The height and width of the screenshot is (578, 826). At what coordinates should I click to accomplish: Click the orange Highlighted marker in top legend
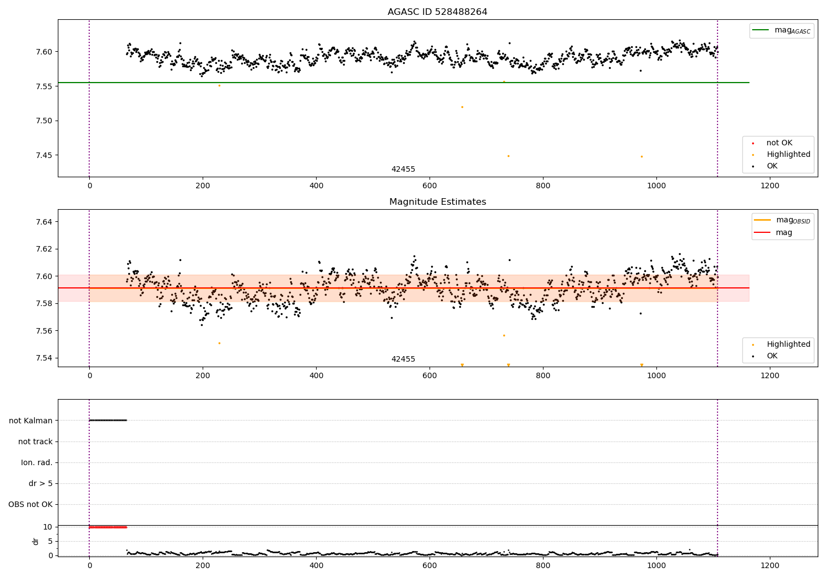point(753,155)
